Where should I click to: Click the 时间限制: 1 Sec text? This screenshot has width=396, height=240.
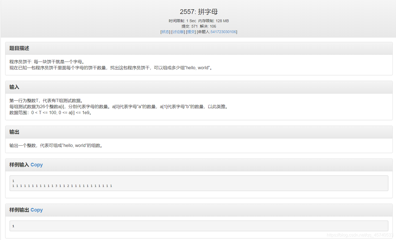[x=183, y=21]
